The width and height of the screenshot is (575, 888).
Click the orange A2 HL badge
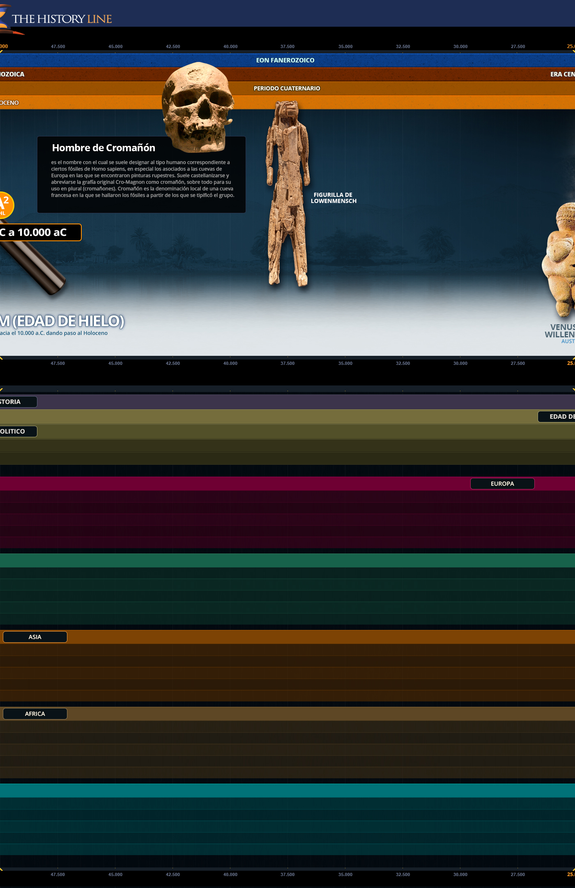(6, 205)
